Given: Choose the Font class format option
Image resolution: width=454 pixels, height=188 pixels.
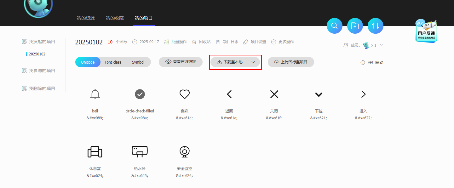Looking at the screenshot, I should (x=113, y=62).
